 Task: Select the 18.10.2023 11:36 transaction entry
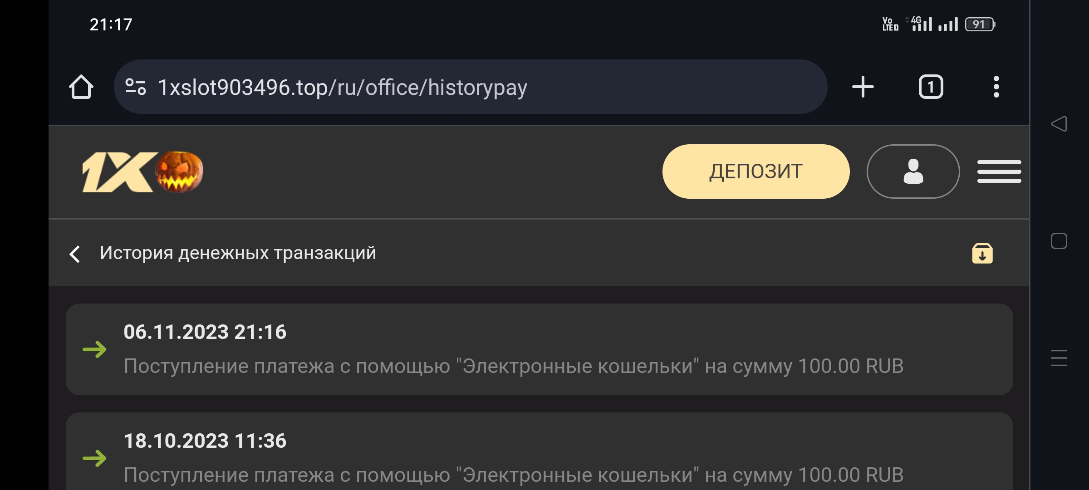pyautogui.click(x=539, y=456)
